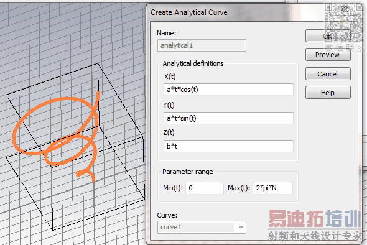
Task: Click the Name field containing analytical1
Action: [x=202, y=45]
